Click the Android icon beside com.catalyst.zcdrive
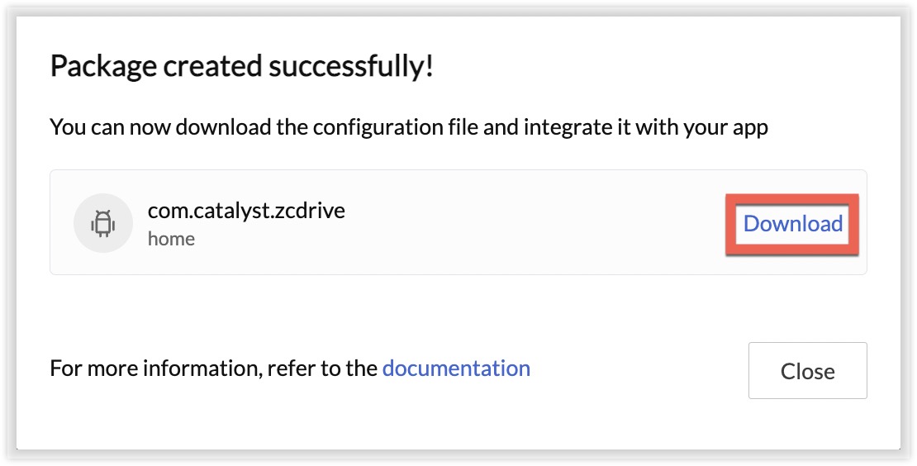This screenshot has width=917, height=466. click(103, 223)
